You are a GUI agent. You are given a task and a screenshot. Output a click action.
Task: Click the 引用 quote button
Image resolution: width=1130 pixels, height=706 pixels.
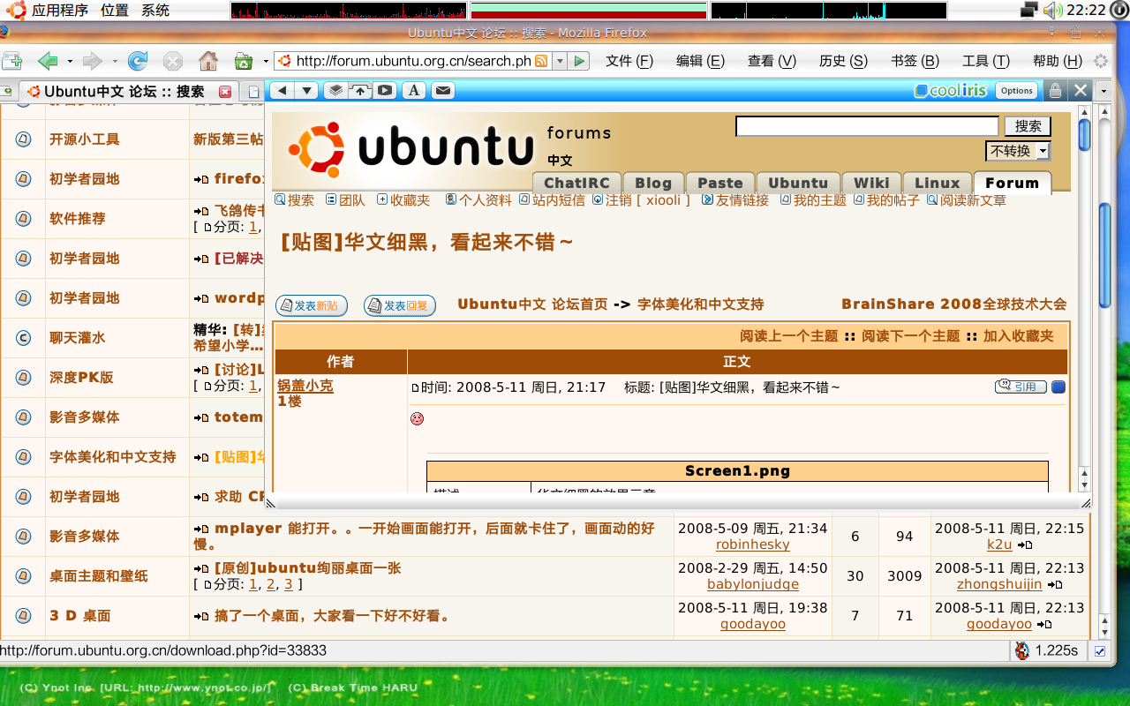[x=1021, y=387]
